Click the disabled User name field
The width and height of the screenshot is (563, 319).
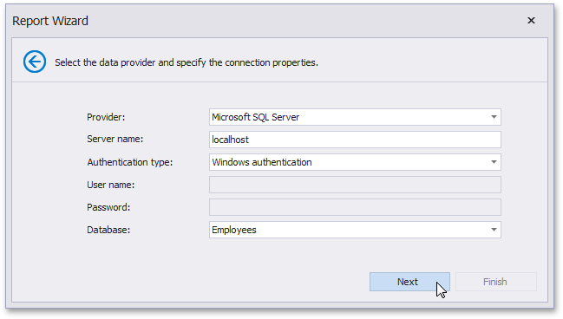(x=355, y=185)
